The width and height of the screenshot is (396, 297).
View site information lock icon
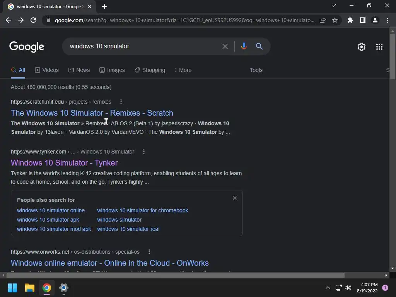coord(49,20)
